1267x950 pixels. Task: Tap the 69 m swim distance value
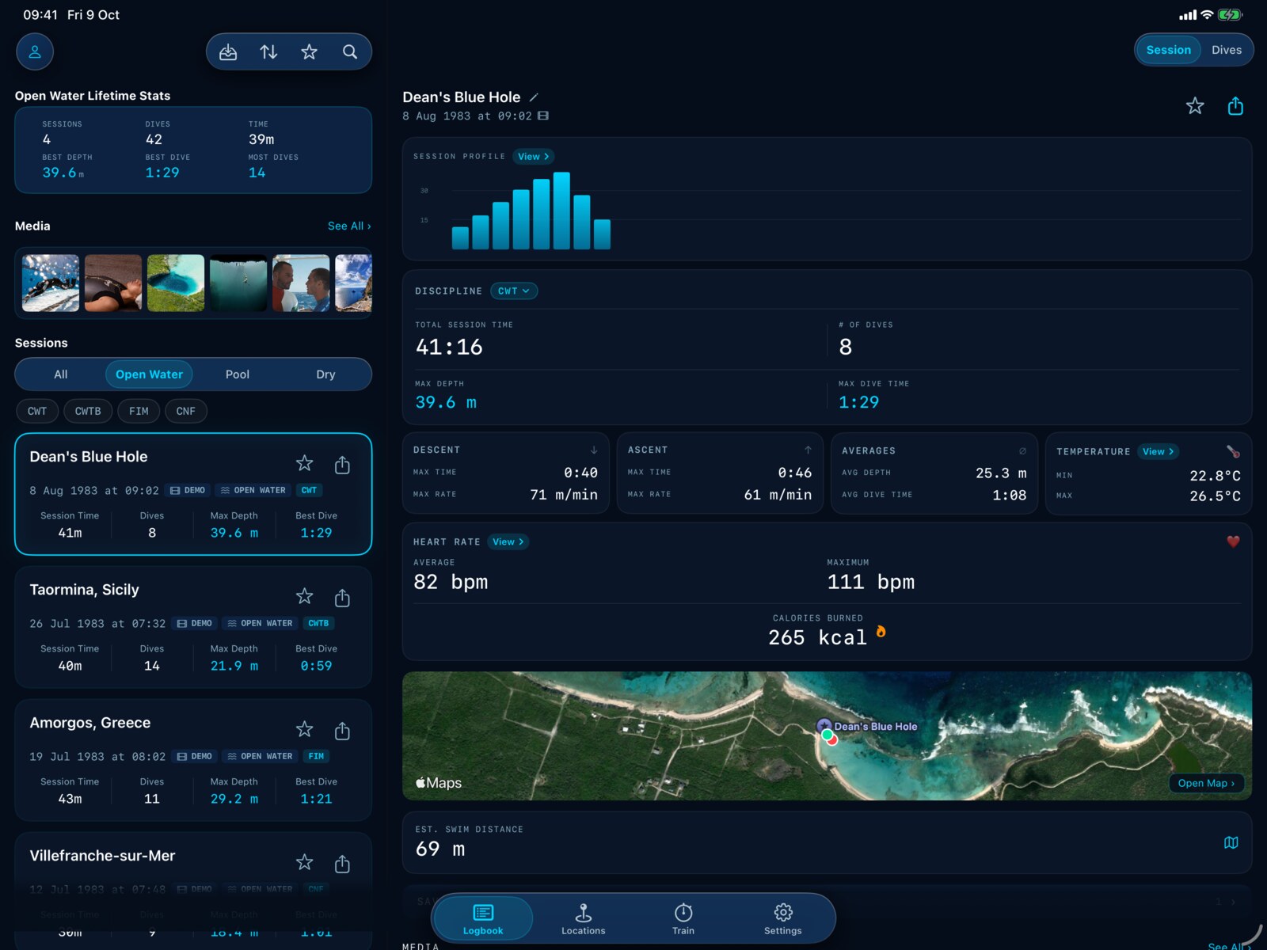coord(440,849)
